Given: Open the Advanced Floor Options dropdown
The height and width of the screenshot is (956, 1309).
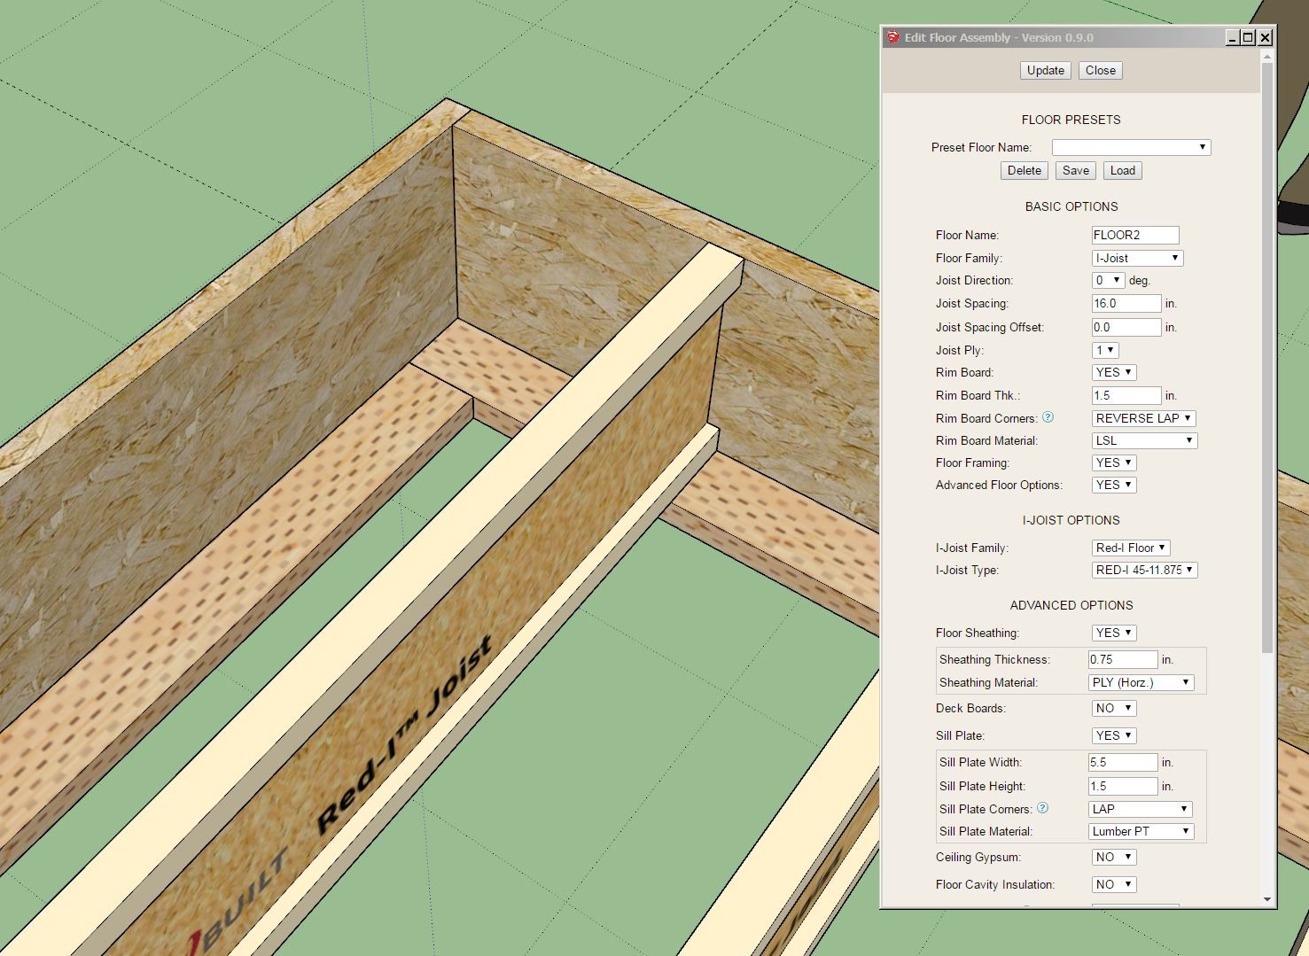Looking at the screenshot, I should point(1114,485).
